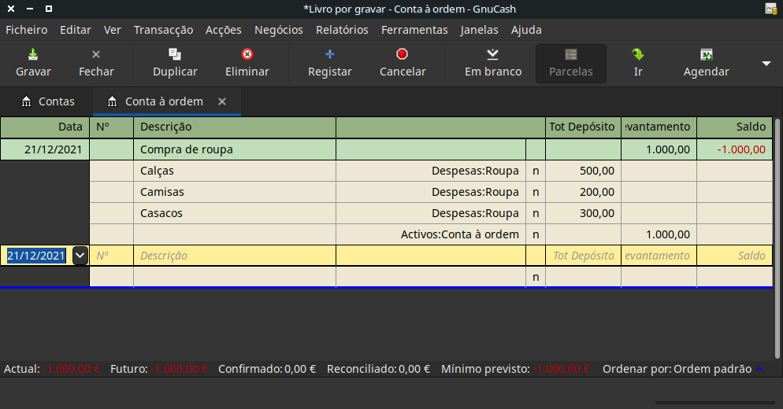Image resolution: width=783 pixels, height=409 pixels.
Task: Click the bank icon on Contas tab
Action: pos(27,101)
